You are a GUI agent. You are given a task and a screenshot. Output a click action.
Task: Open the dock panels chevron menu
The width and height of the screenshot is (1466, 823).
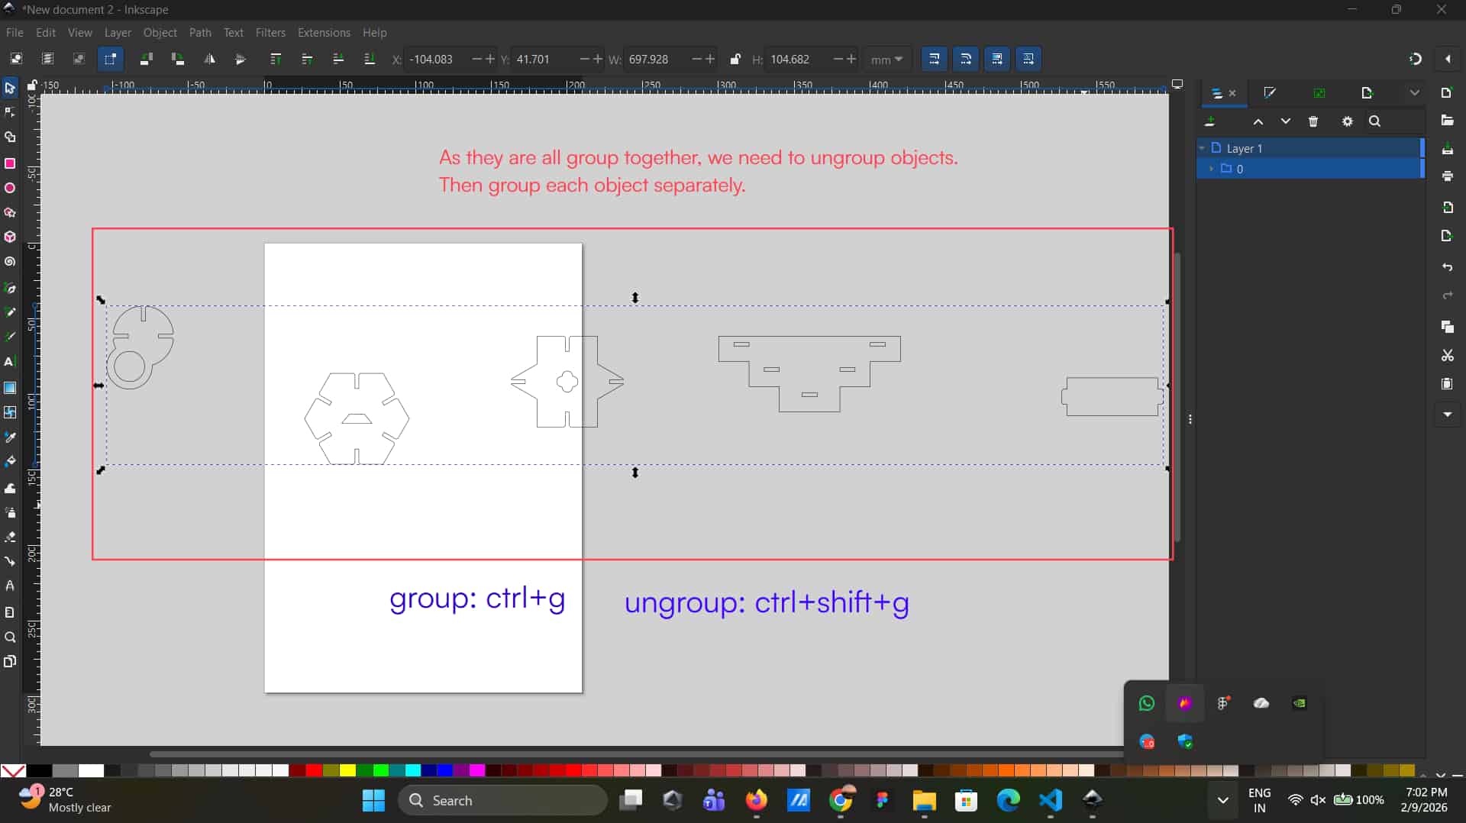(x=1414, y=92)
